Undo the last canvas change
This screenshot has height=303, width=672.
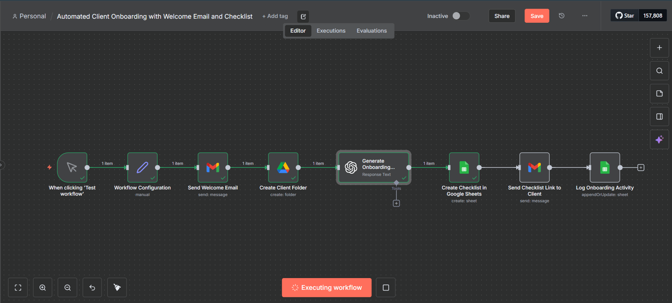[92, 288]
